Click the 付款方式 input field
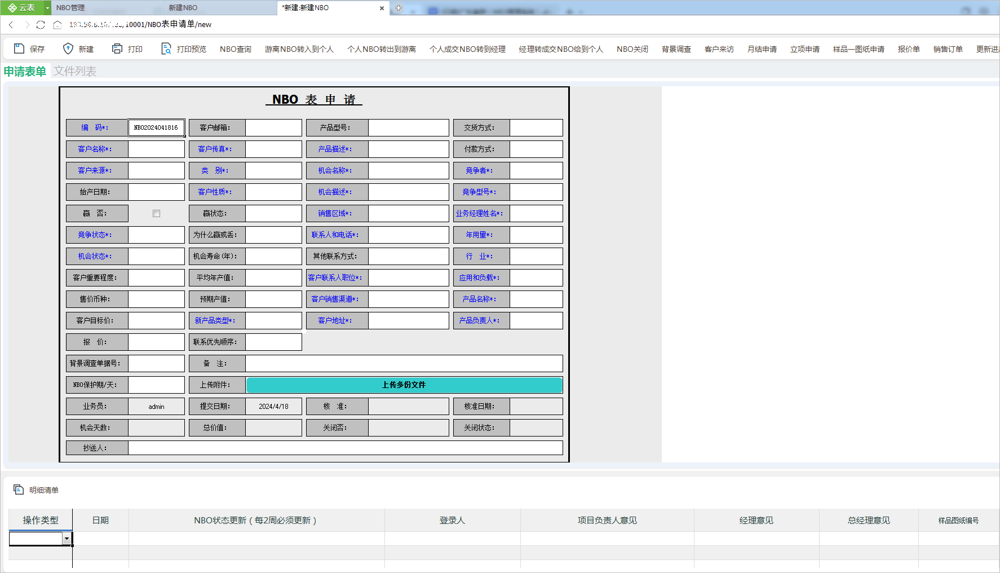The width and height of the screenshot is (1000, 573). tap(536, 149)
